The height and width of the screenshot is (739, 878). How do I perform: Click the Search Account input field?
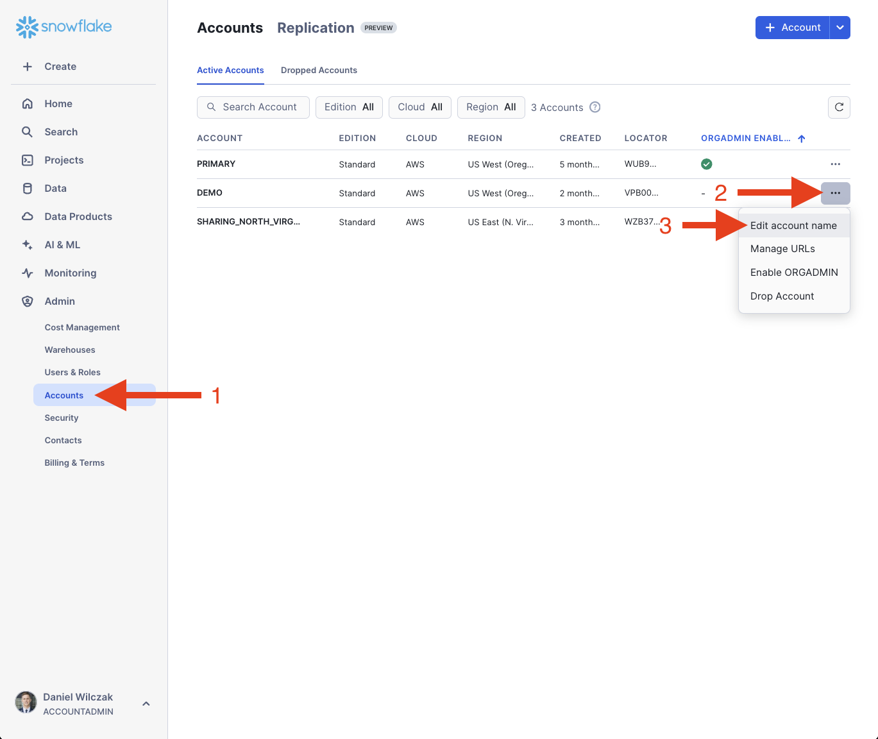(253, 108)
